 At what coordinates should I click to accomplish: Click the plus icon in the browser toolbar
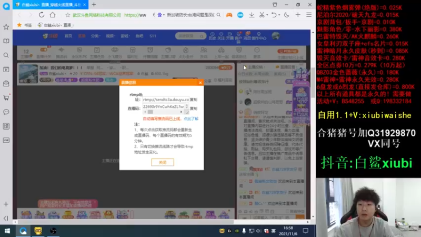tap(298, 15)
